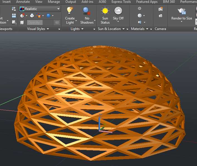Screen dimensions: 197x166
Task: Click the Restore viewport icon
Action: (x=14, y=22)
